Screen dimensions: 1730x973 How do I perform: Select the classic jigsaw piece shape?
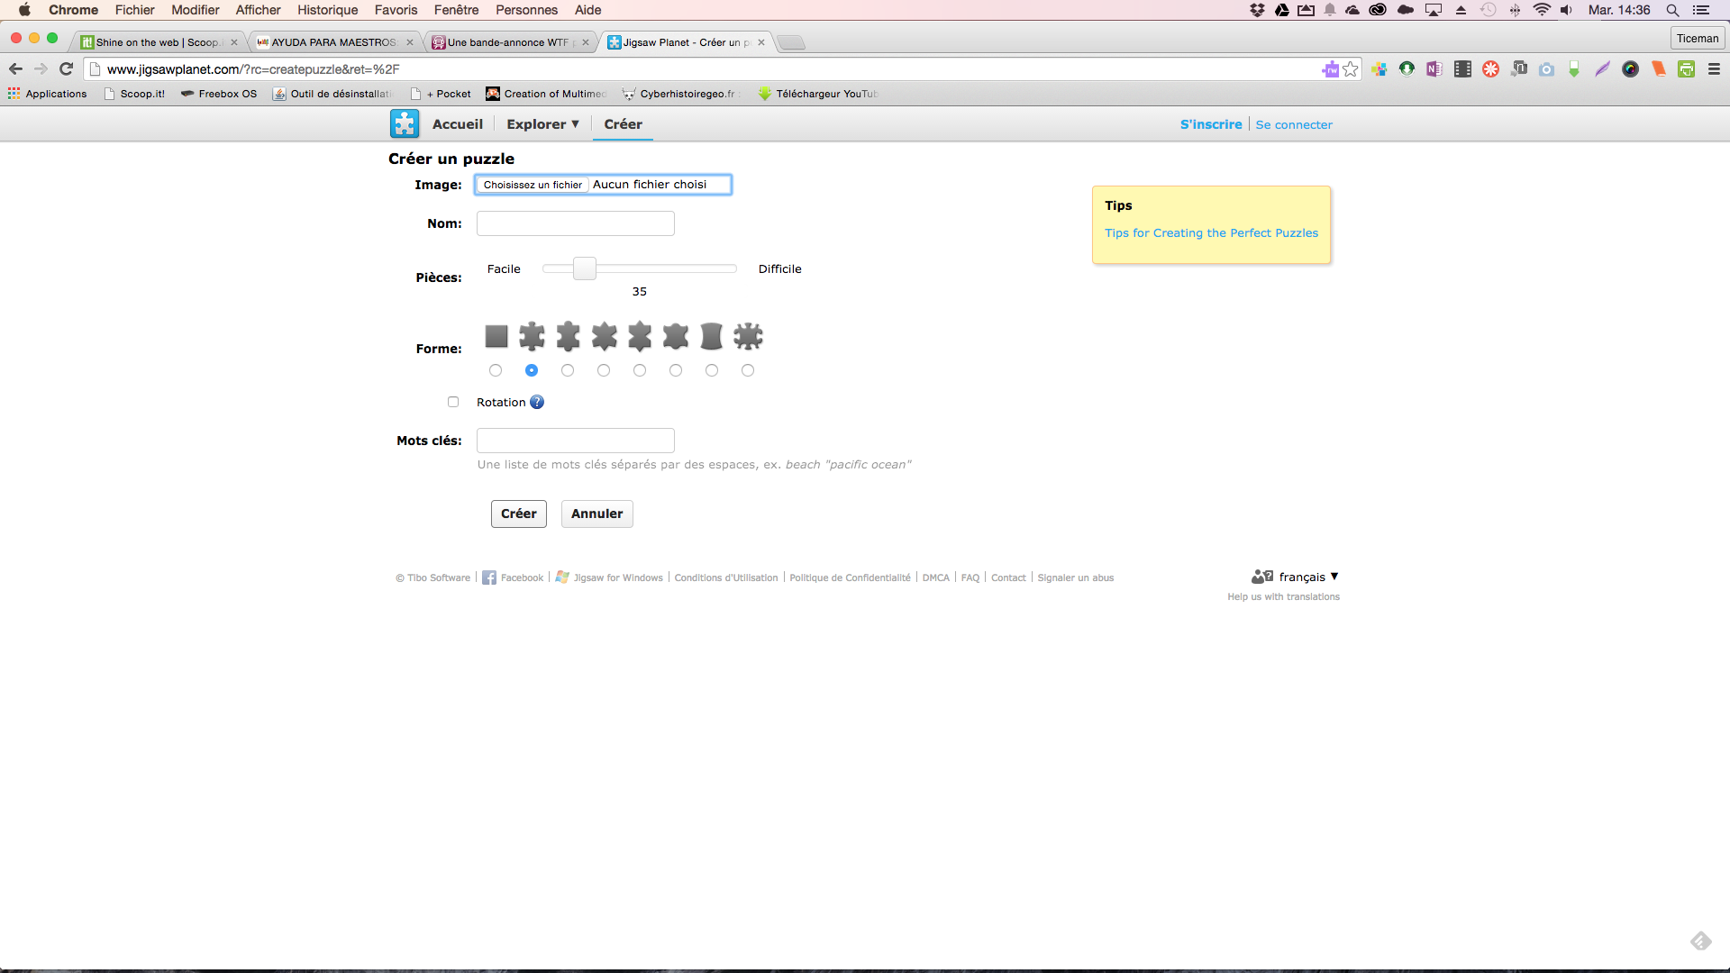coord(533,369)
